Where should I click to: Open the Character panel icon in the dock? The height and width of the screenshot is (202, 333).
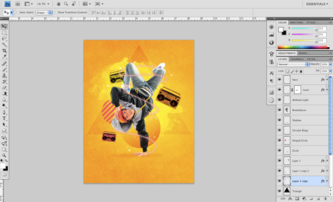(271, 73)
